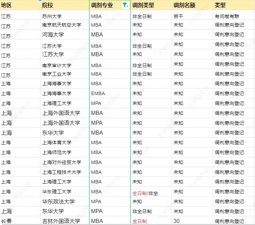This screenshot has height=225, width=255.
Task: Click the EMBA cell
Action: 98,93
